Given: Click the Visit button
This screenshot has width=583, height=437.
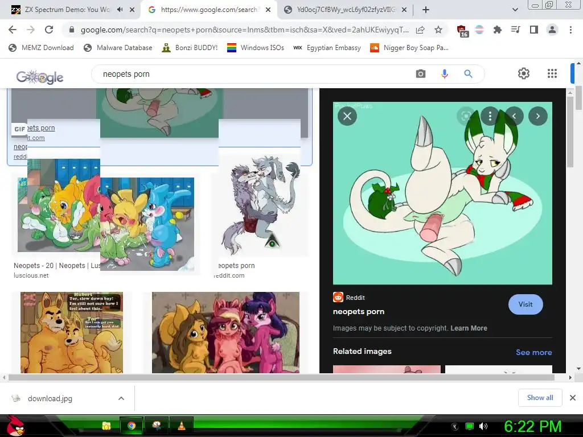Looking at the screenshot, I should 525,304.
